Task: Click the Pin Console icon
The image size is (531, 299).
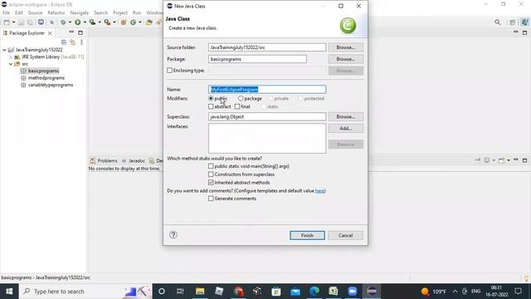Action: click(478, 160)
